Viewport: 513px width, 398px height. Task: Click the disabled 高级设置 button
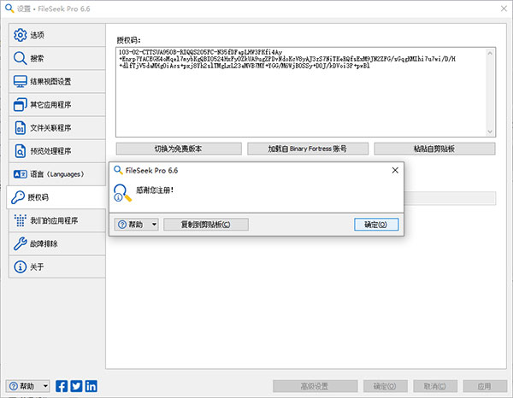click(x=315, y=386)
